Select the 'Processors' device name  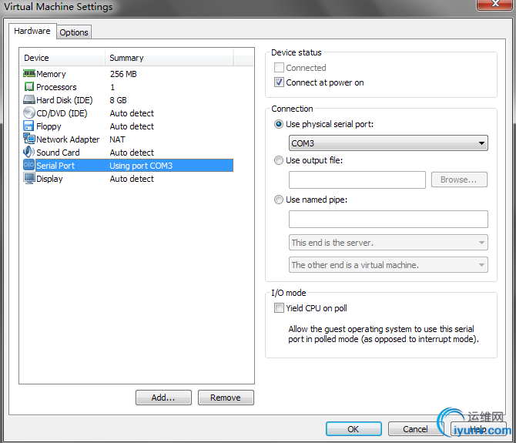coord(56,87)
